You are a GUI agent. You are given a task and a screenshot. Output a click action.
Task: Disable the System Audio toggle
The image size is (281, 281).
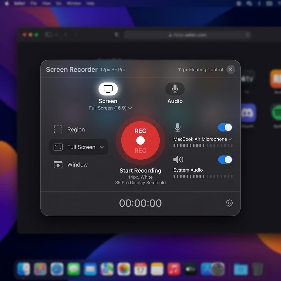click(225, 160)
